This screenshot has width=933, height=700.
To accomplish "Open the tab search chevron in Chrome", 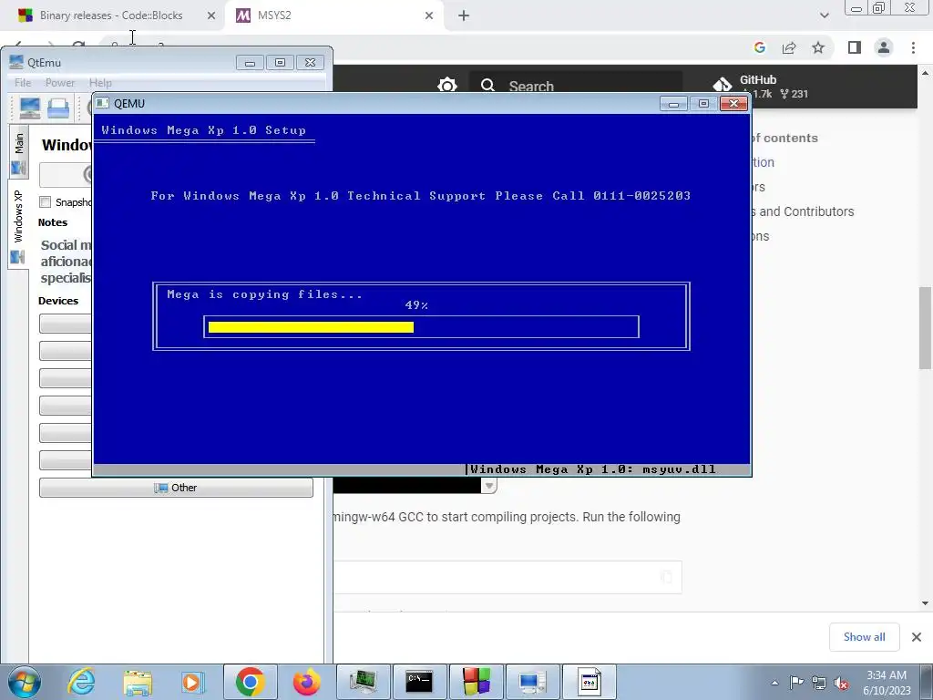I will point(824,15).
